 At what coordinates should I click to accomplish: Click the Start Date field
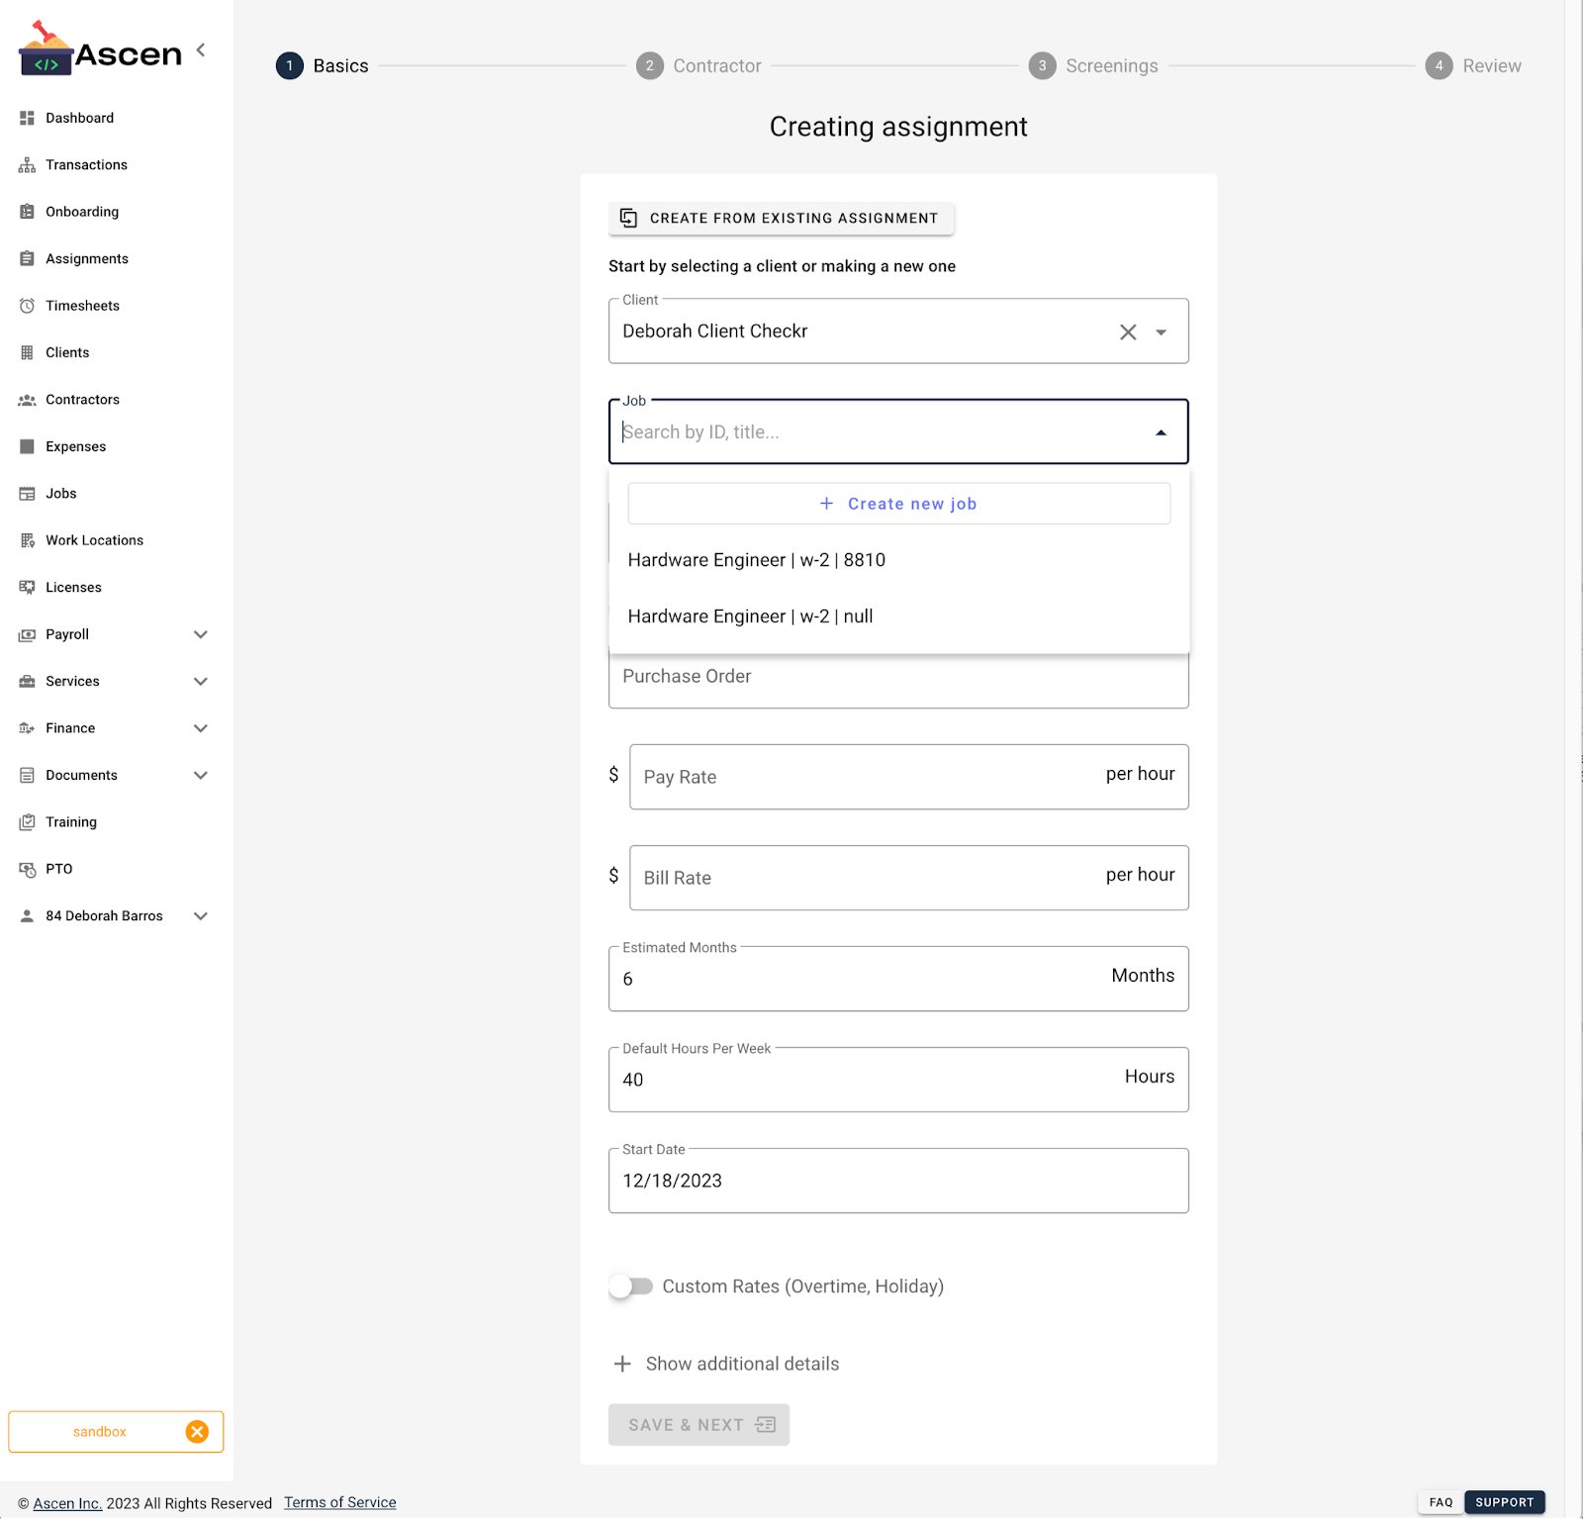899,1181
